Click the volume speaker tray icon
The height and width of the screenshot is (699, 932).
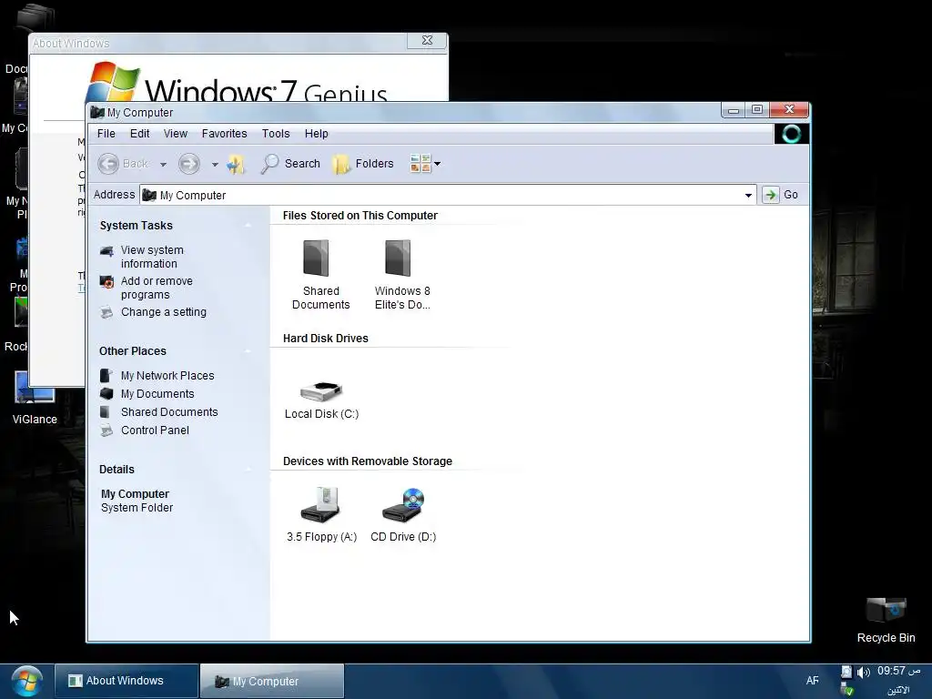(864, 673)
